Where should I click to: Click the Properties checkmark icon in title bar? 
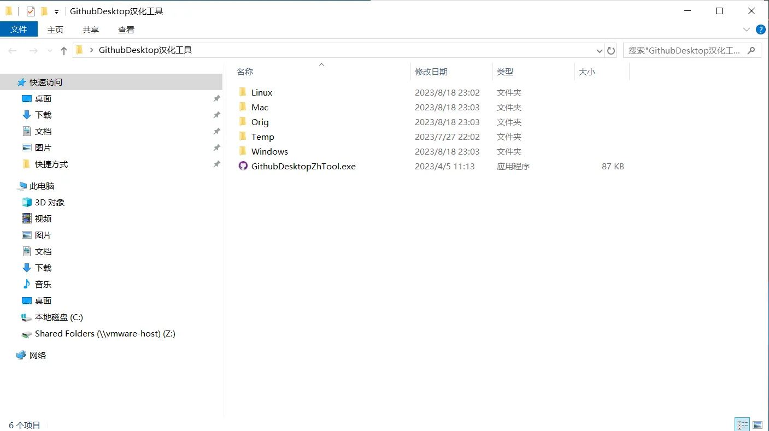pos(31,11)
